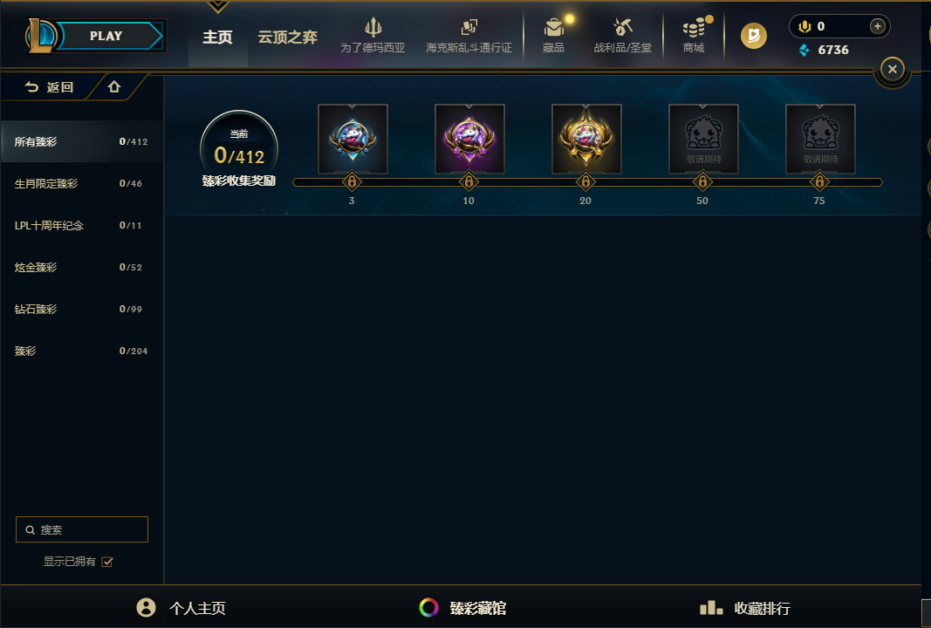This screenshot has height=628, width=931.
Task: Open the 藏品 collection bag icon
Action: [553, 27]
